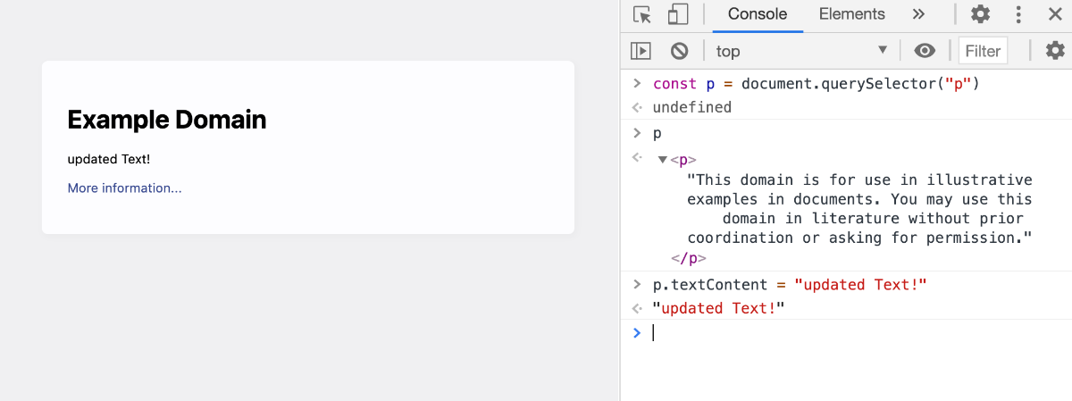
Task: Show the console sidebar
Action: coord(641,51)
